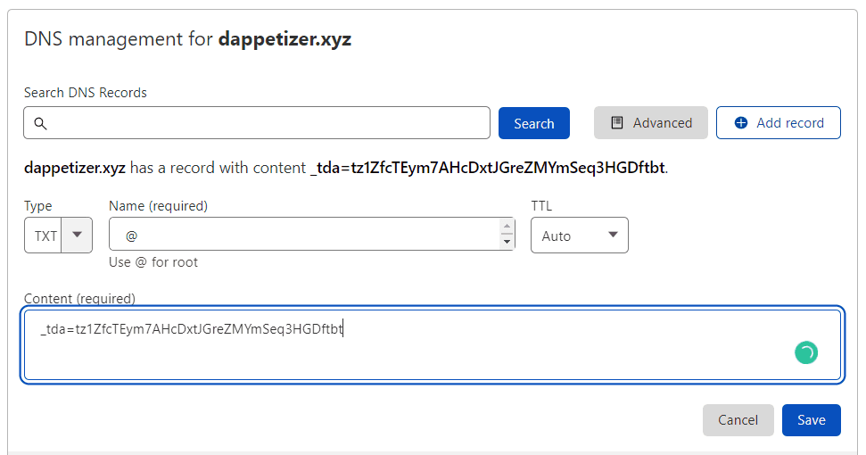
Task: Select the TXT record type box
Action: point(45,236)
